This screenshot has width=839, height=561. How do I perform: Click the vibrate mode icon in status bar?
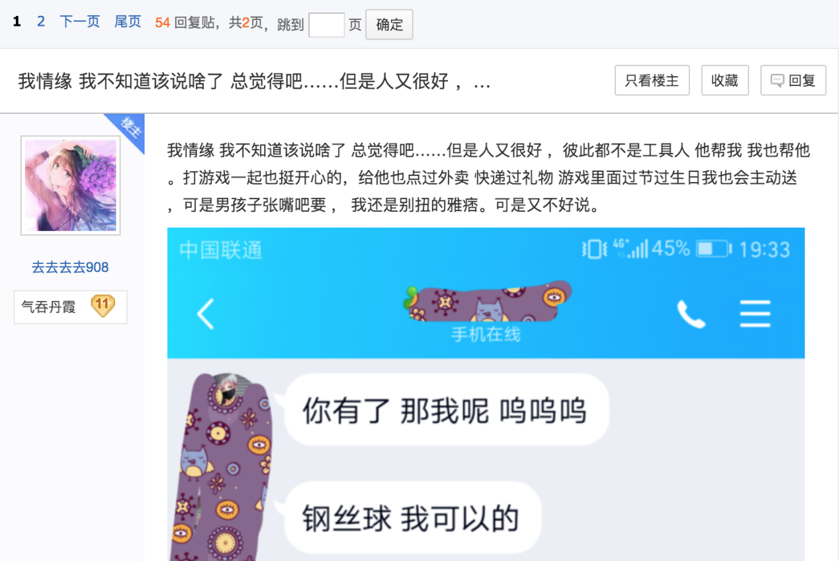click(594, 249)
